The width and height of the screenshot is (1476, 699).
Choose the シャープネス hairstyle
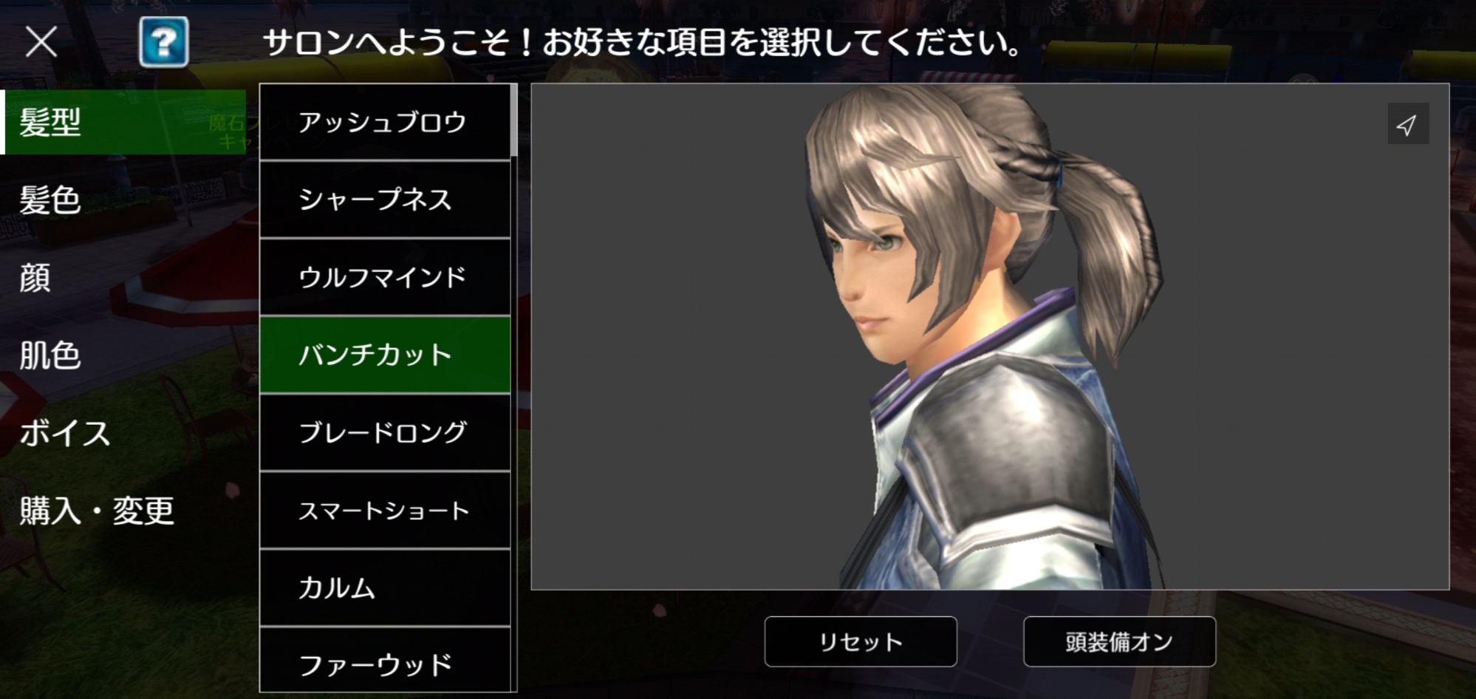click(385, 200)
